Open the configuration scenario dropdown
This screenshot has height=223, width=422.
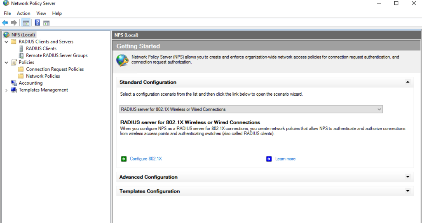point(251,109)
